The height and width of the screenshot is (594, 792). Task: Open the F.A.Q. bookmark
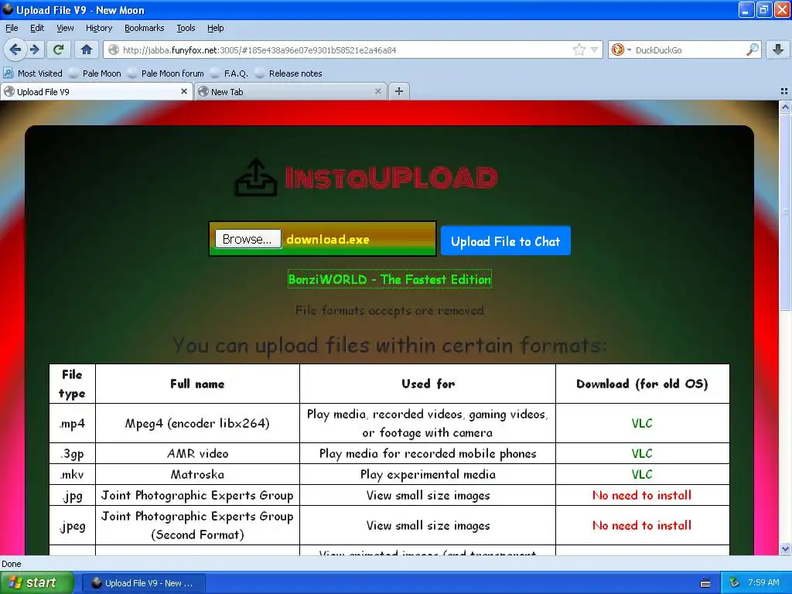click(229, 73)
